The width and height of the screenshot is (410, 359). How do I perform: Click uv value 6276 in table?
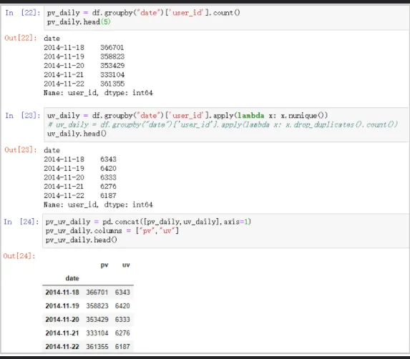[x=122, y=333]
